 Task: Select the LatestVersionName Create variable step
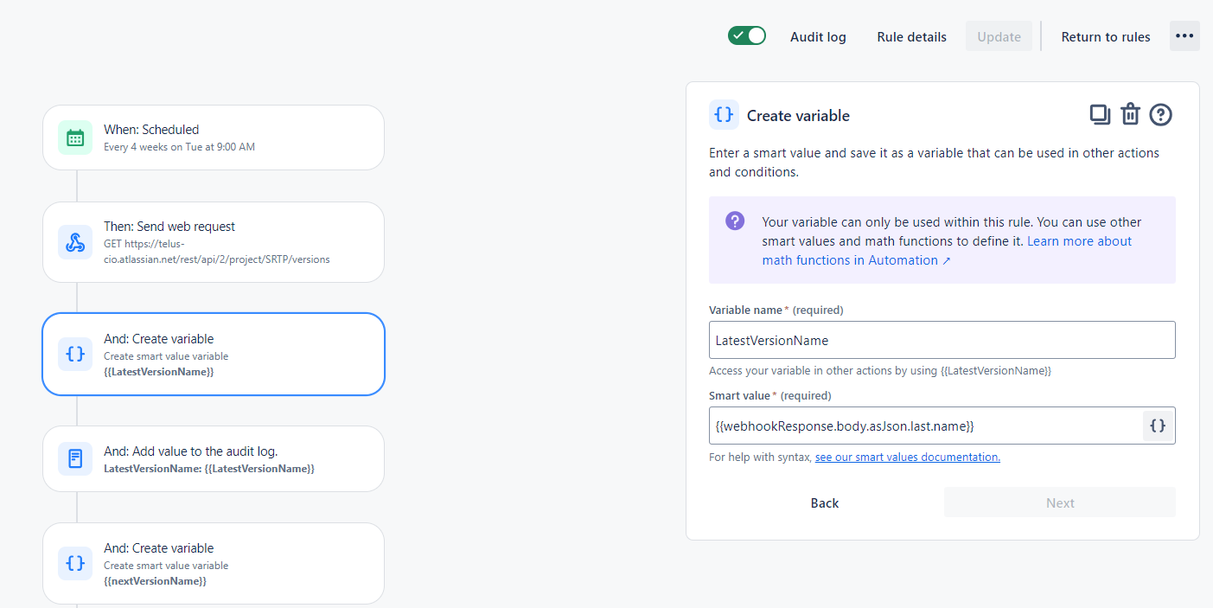214,354
